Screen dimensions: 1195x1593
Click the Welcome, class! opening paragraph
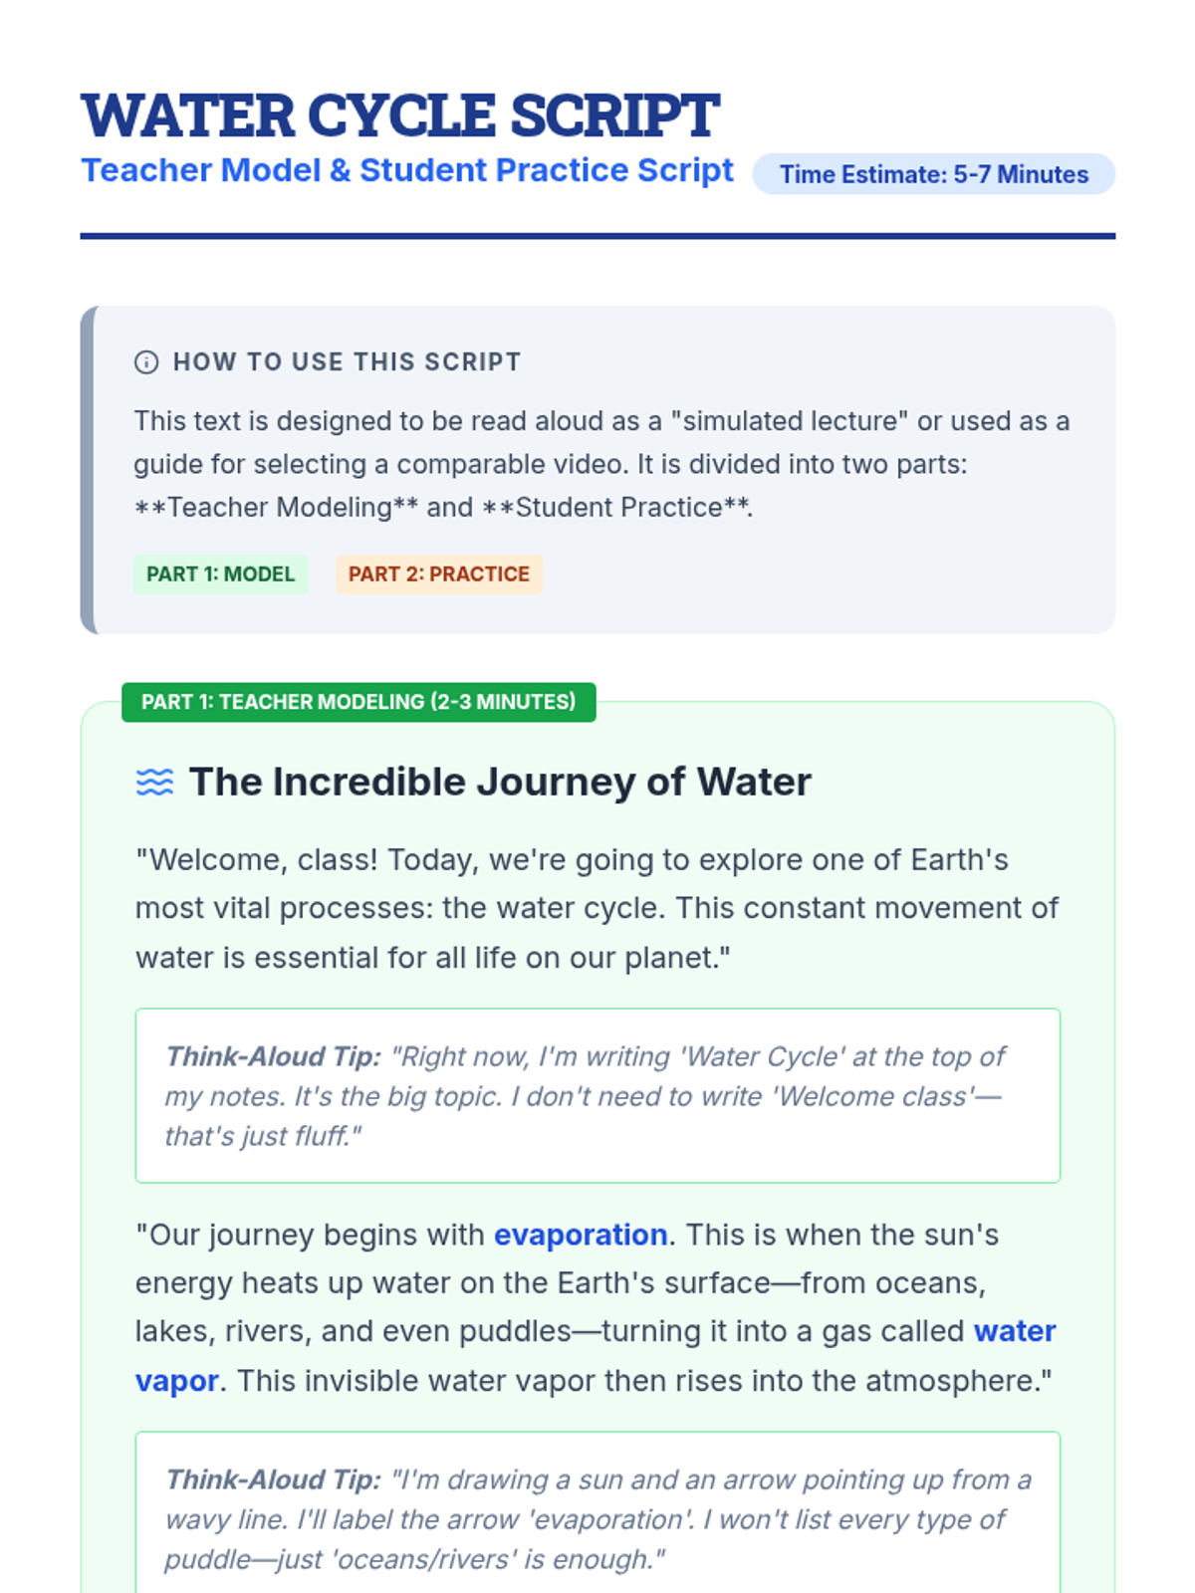597,909
